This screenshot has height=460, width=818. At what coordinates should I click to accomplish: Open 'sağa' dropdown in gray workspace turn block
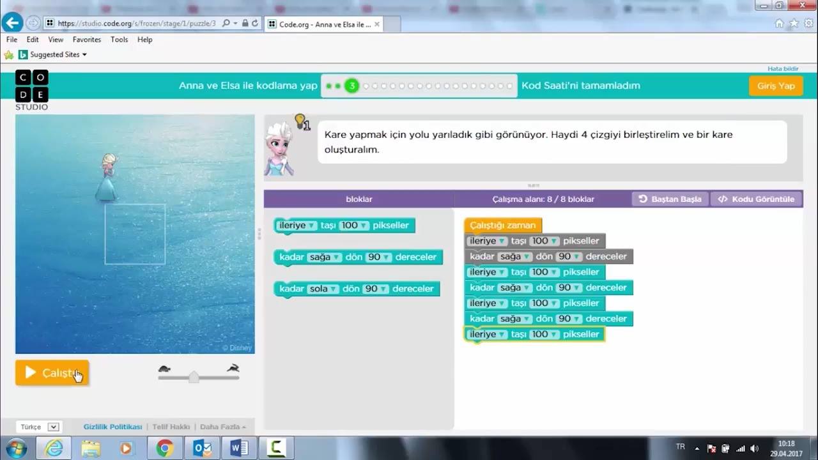coord(514,256)
